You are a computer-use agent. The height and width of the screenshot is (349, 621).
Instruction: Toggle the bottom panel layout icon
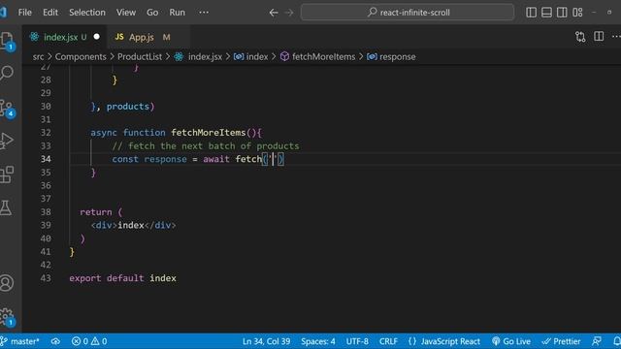pos(546,13)
